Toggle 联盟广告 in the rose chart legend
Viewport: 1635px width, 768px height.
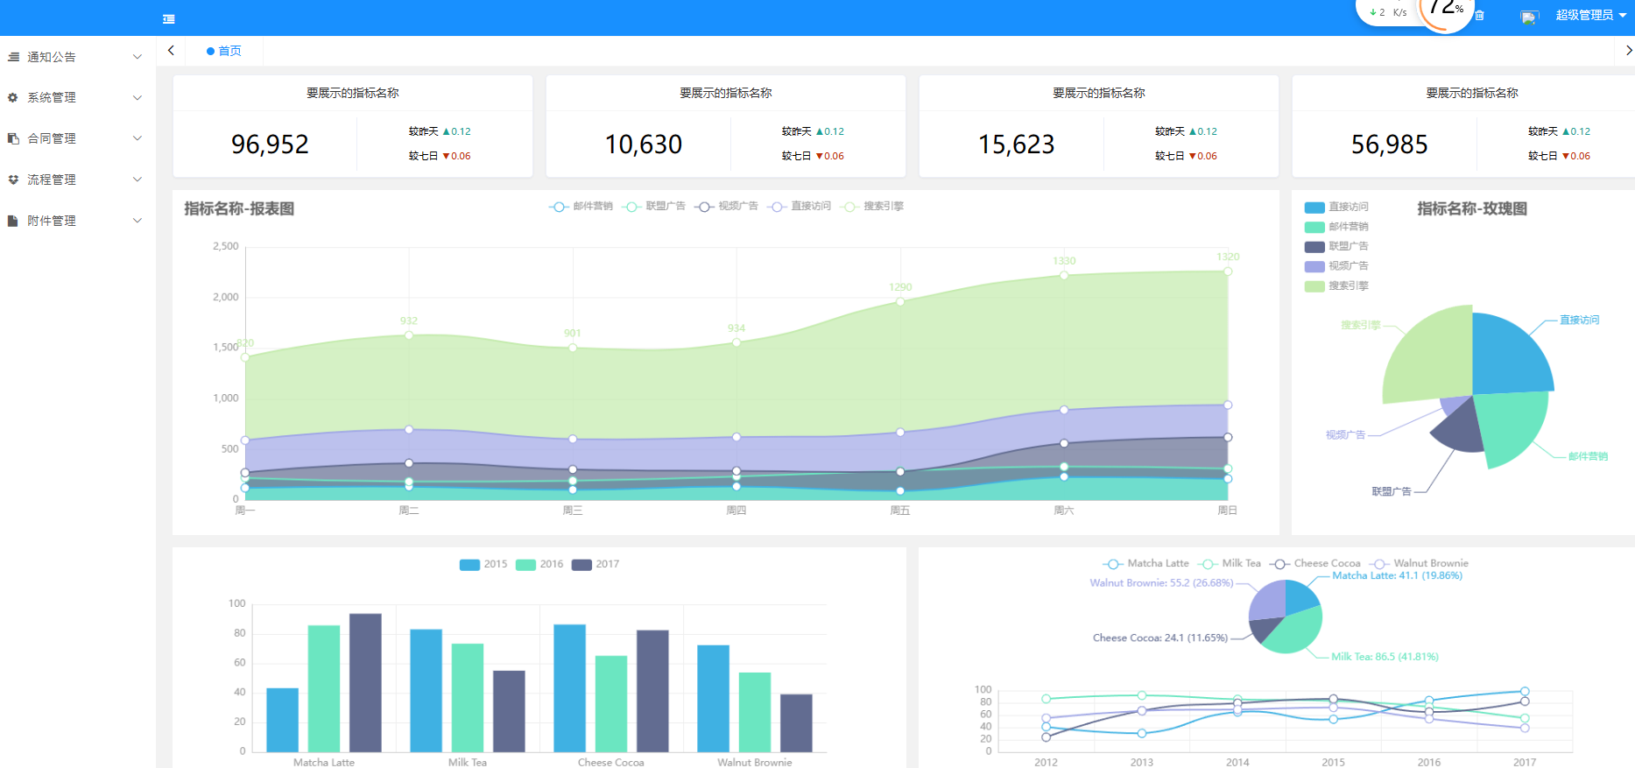1336,247
